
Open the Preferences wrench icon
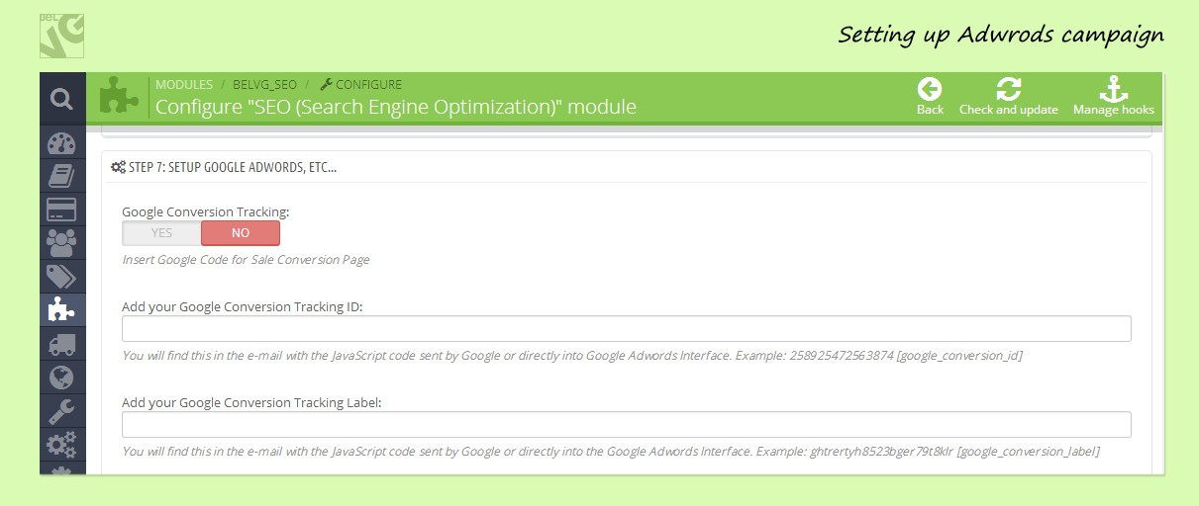[61, 410]
